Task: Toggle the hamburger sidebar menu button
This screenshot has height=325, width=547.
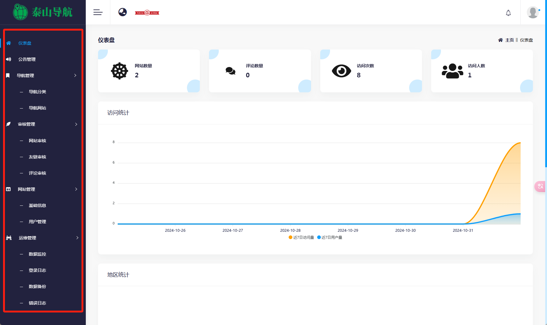Action: click(x=98, y=12)
